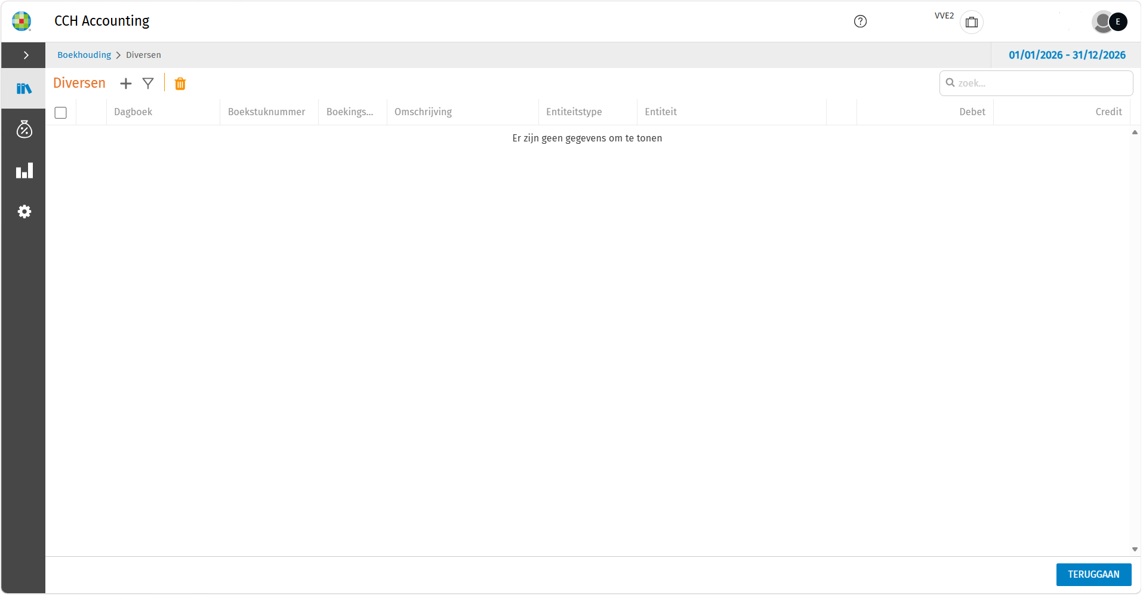Sort by Omschrijving column header

[x=423, y=112]
